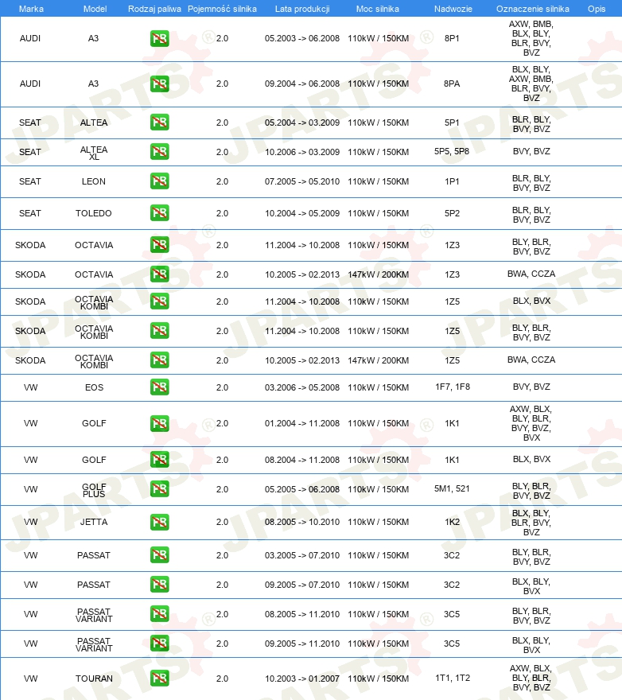
Task: Click the body code 5M1, 521
Action: (452, 489)
